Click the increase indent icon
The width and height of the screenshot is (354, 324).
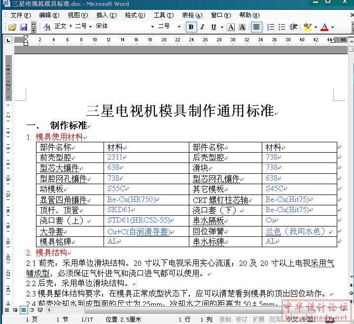[293, 27]
